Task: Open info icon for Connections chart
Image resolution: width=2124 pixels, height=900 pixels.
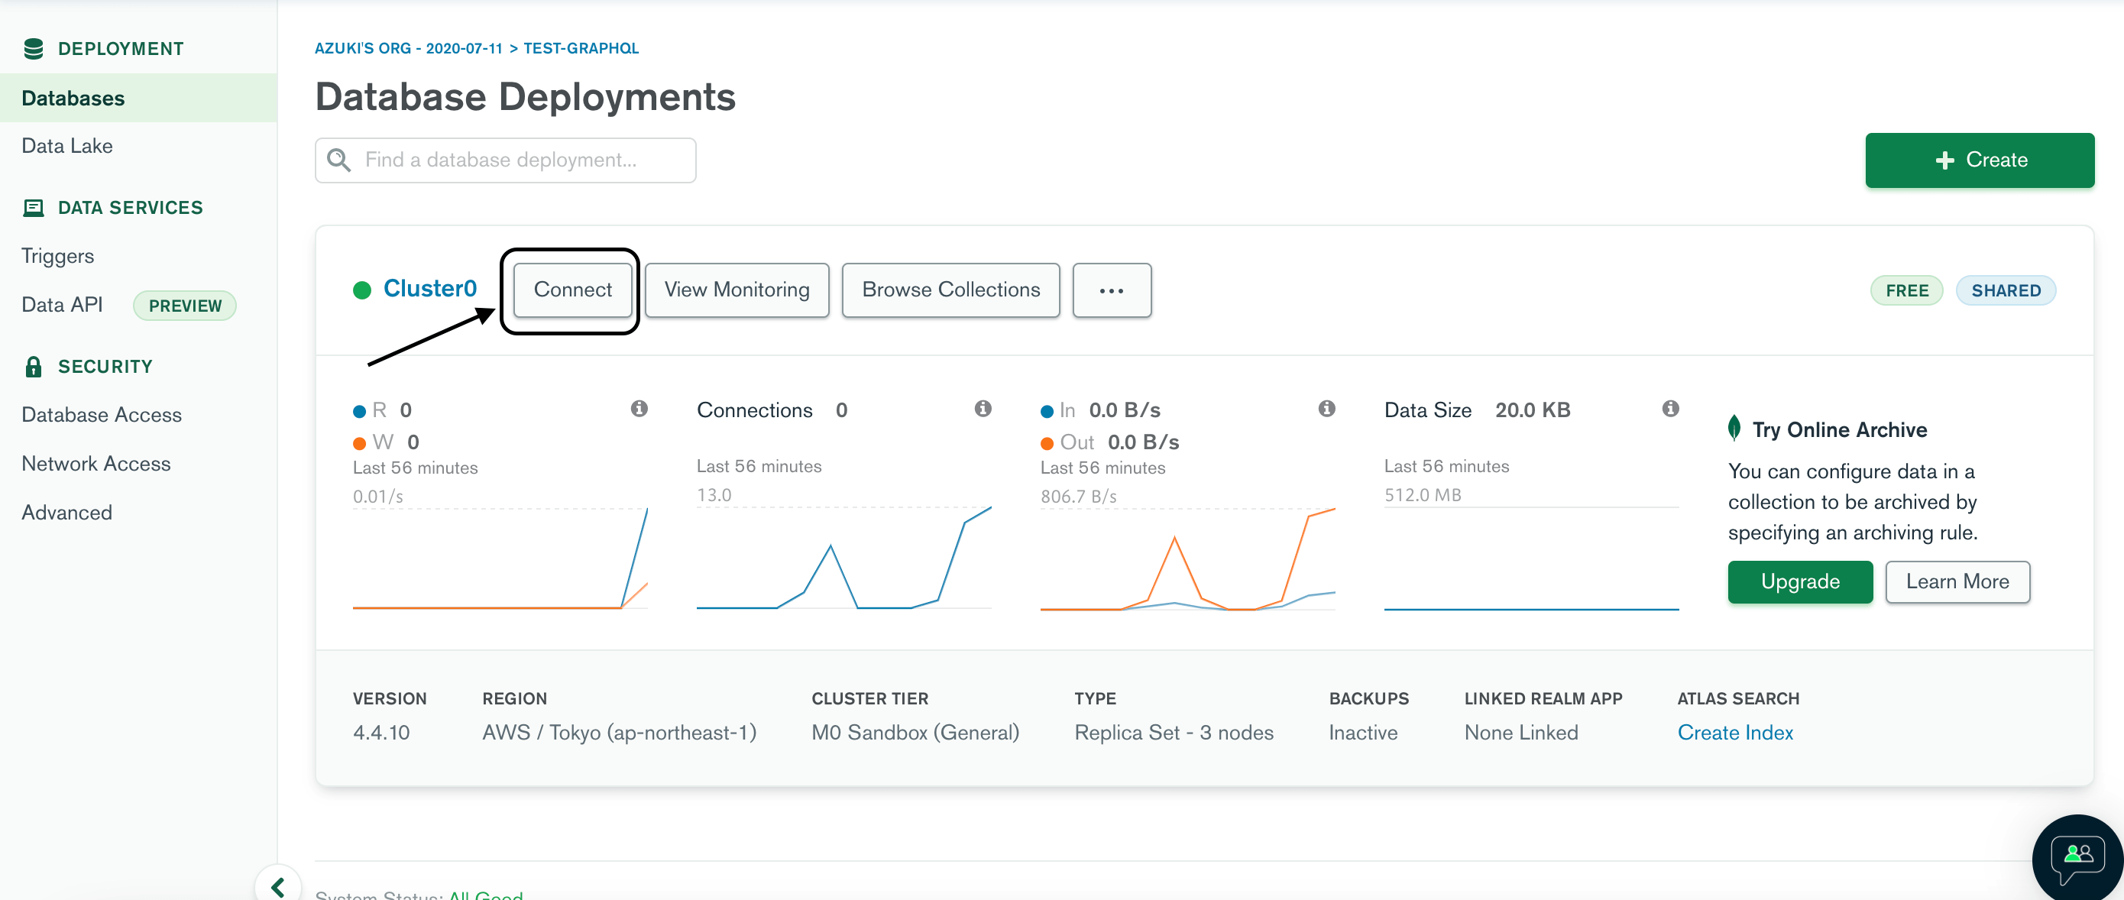Action: [983, 409]
